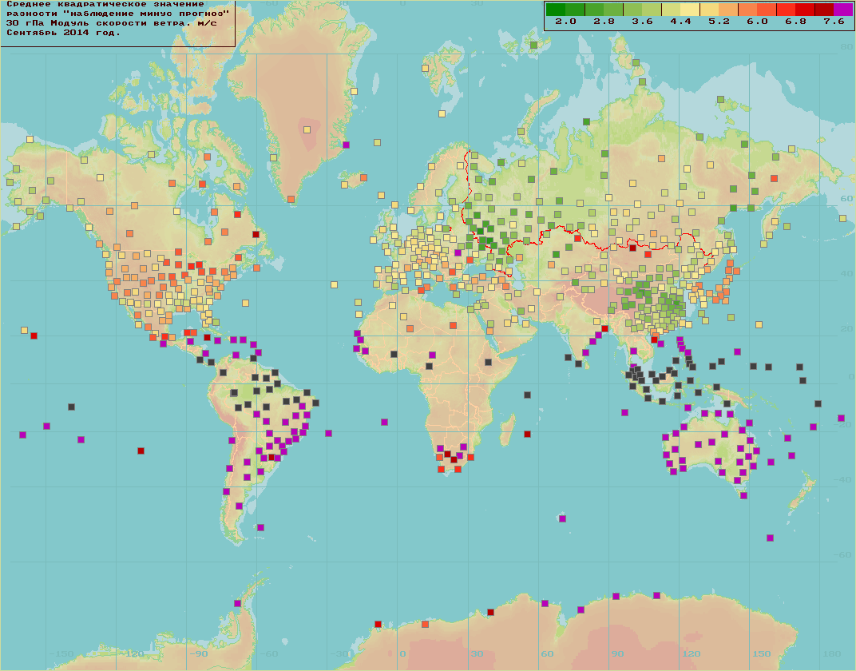The image size is (856, 671).
Task: Click legend value 5.2
Action: tap(719, 22)
